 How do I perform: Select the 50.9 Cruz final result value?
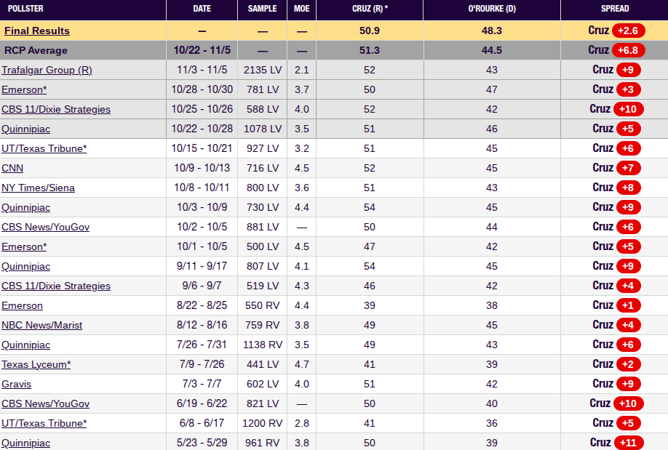(x=370, y=31)
